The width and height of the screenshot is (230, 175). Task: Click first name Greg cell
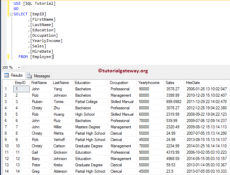click(40, 171)
